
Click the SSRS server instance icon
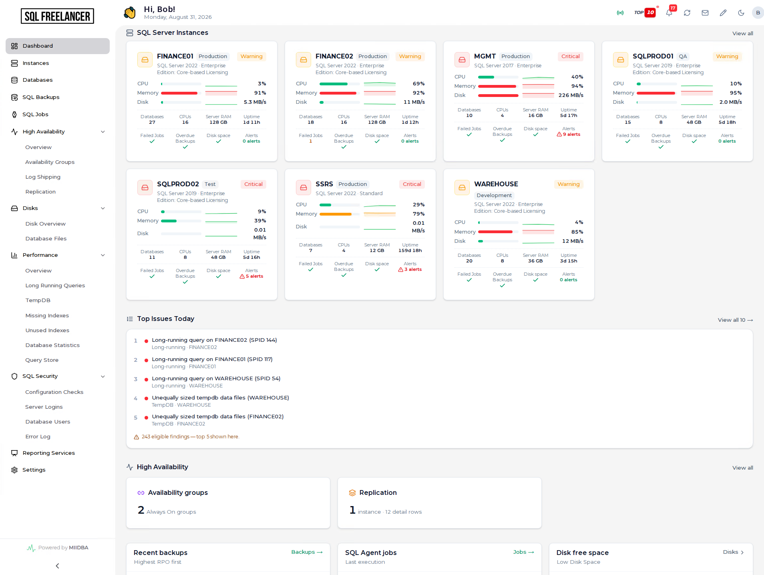click(x=304, y=188)
